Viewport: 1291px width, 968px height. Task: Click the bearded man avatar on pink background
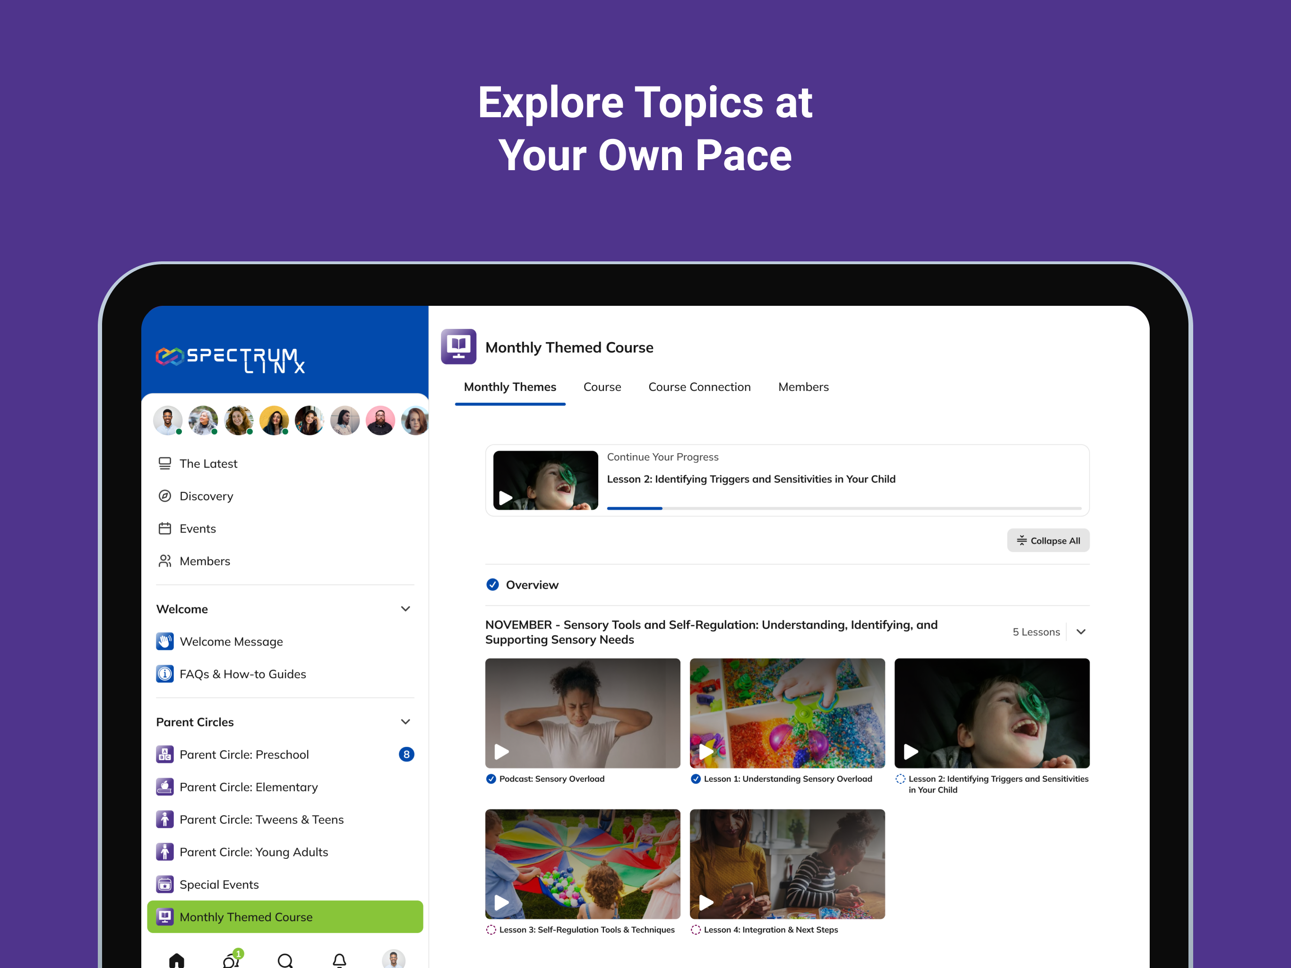tap(380, 420)
